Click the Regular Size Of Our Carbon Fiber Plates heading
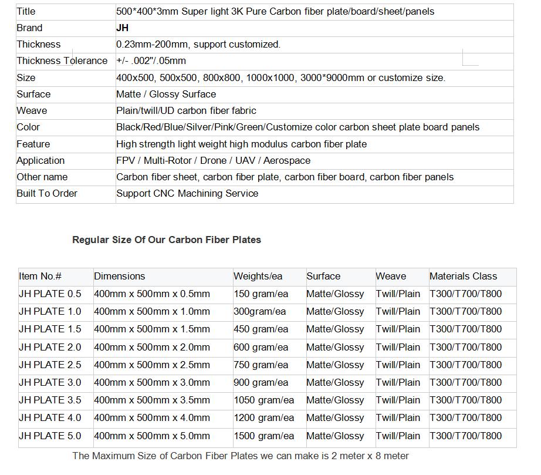541x475 pixels. click(x=167, y=240)
